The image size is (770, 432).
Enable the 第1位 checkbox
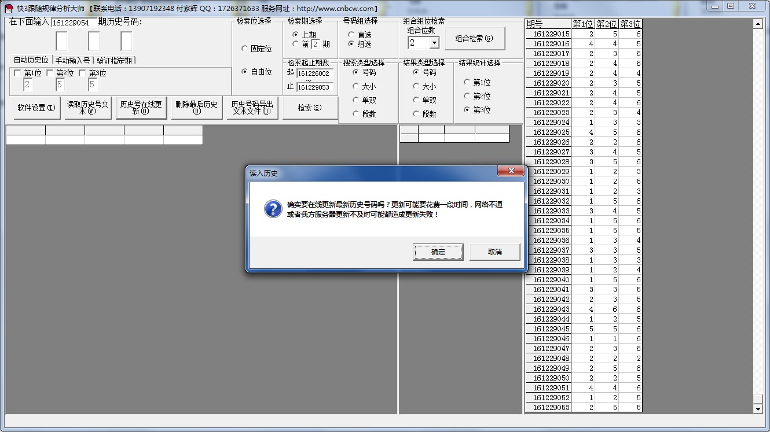point(17,73)
